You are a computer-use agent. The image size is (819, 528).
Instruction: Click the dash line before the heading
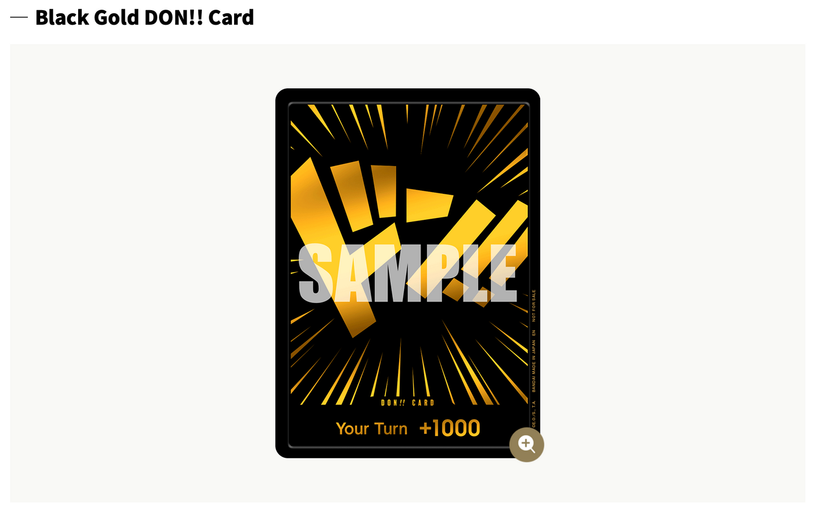19,18
